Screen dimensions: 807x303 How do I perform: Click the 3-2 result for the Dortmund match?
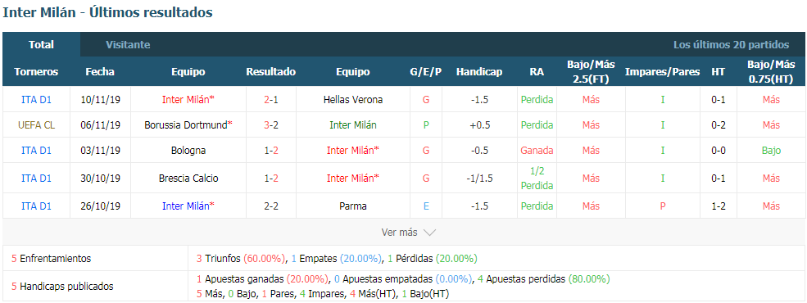click(x=270, y=125)
